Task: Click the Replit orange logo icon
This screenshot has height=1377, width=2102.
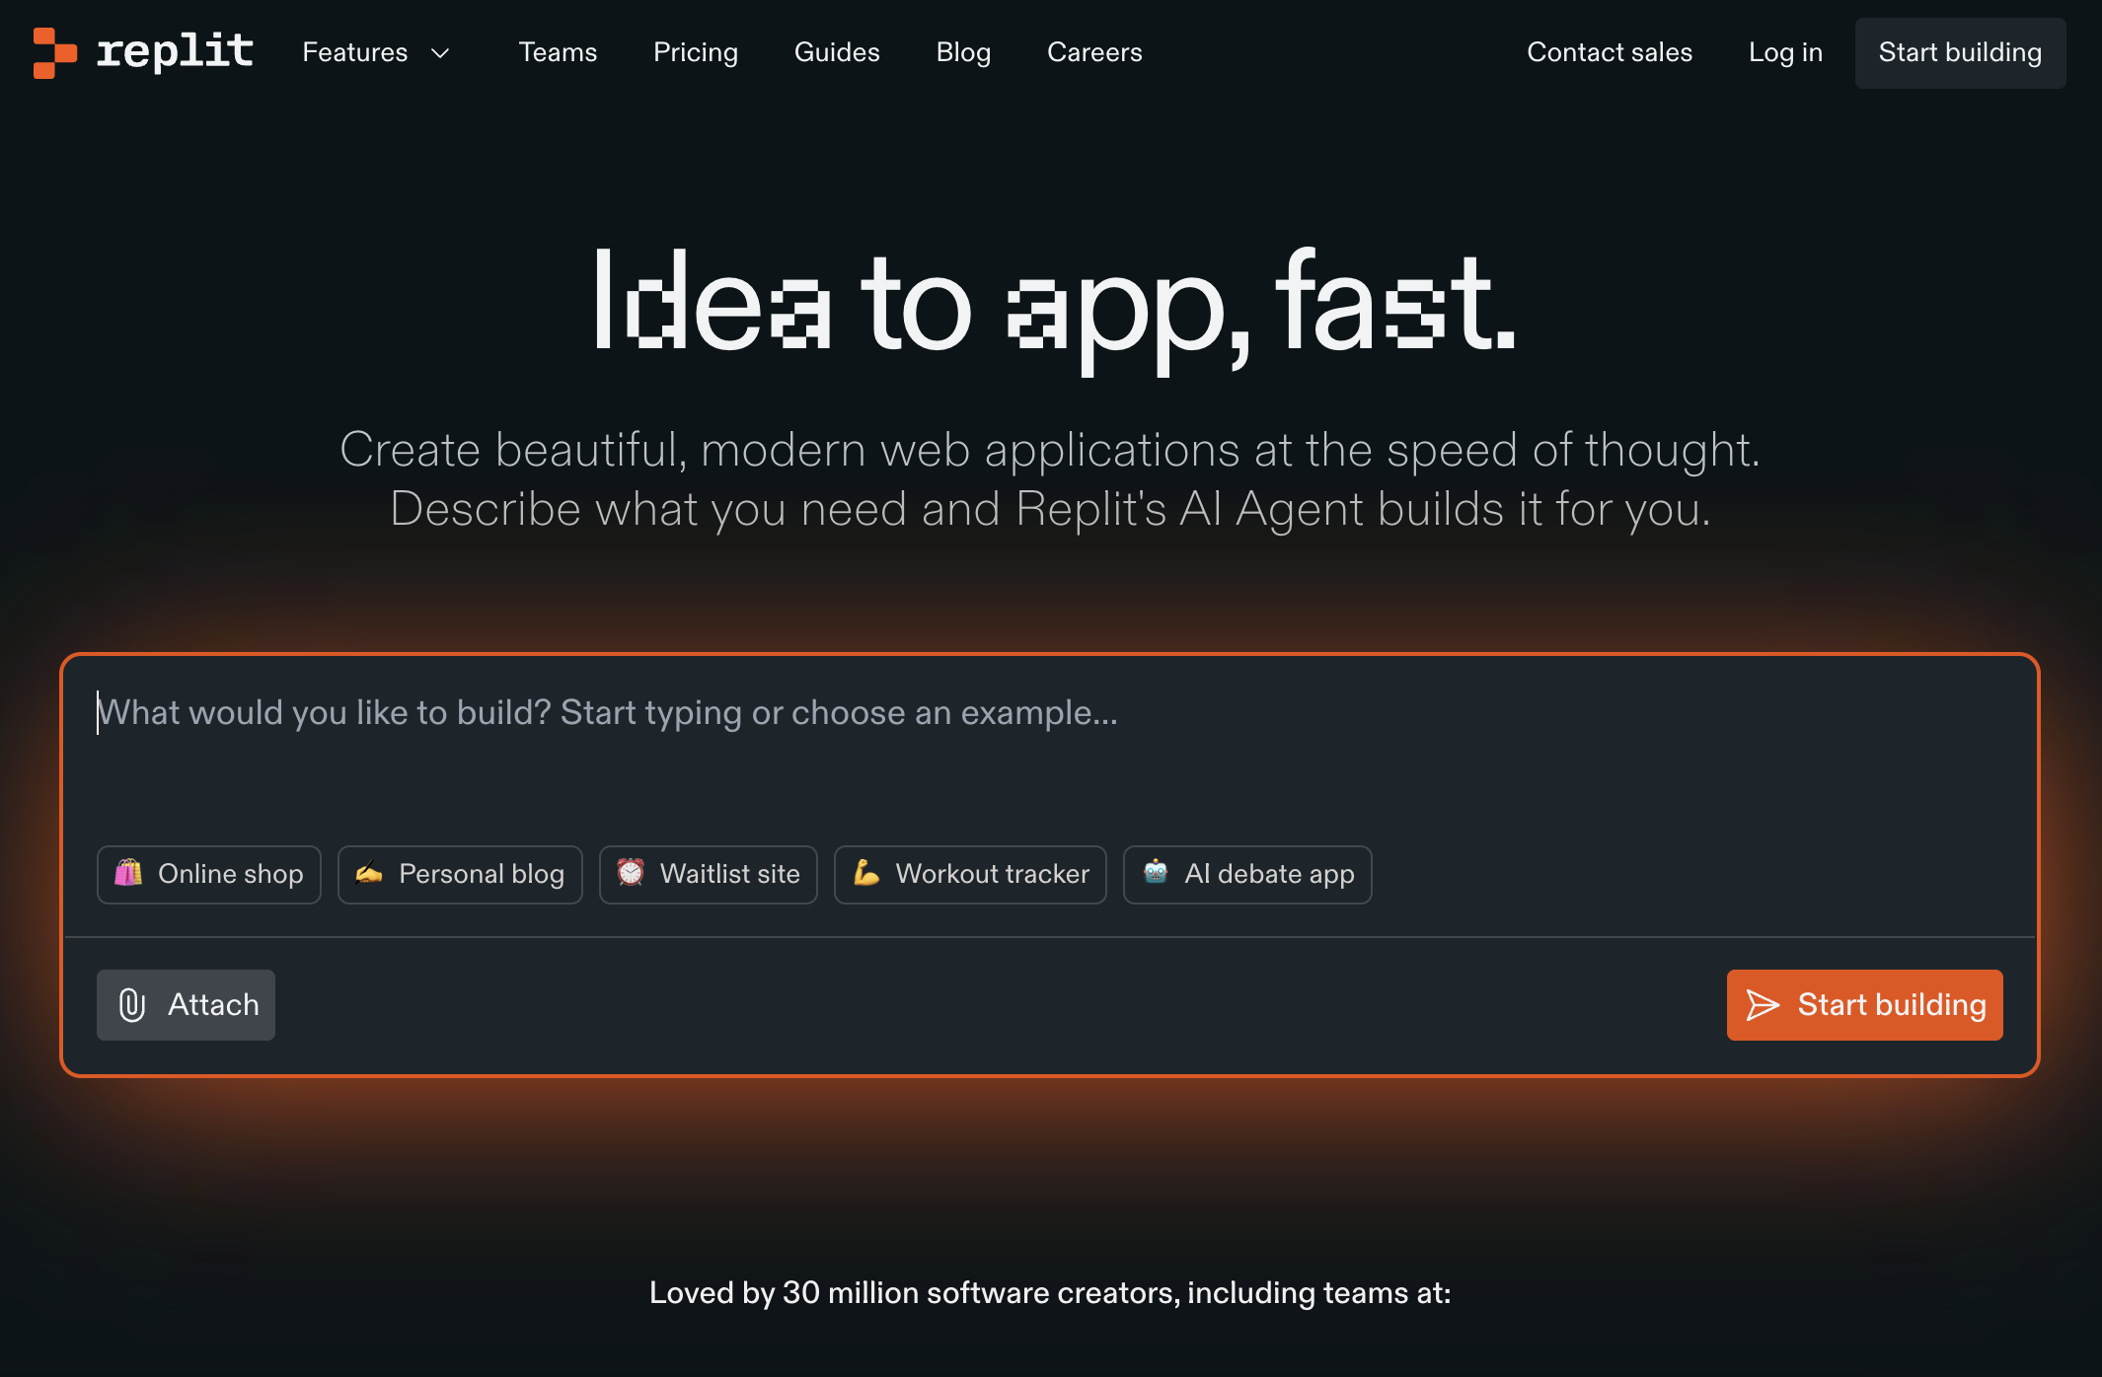Action: click(54, 52)
